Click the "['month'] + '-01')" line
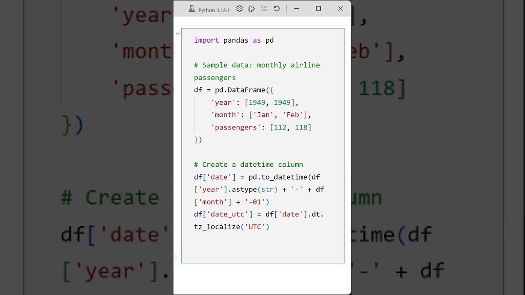This screenshot has width=525, height=295. pyautogui.click(x=232, y=202)
